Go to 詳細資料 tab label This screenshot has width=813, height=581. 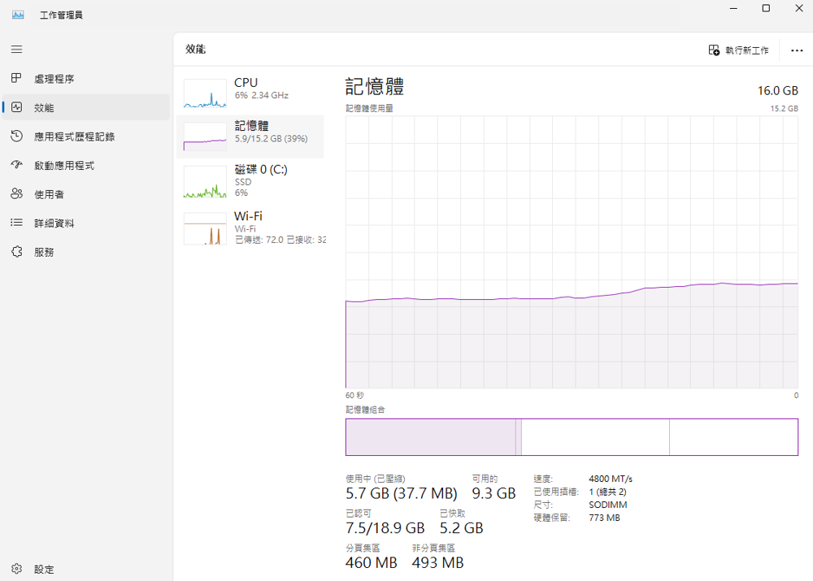click(54, 223)
